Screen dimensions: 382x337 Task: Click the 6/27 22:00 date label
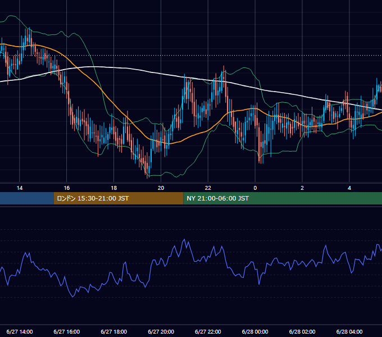click(208, 331)
